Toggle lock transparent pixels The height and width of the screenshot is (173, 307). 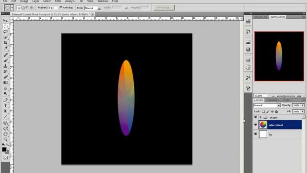(x=263, y=111)
